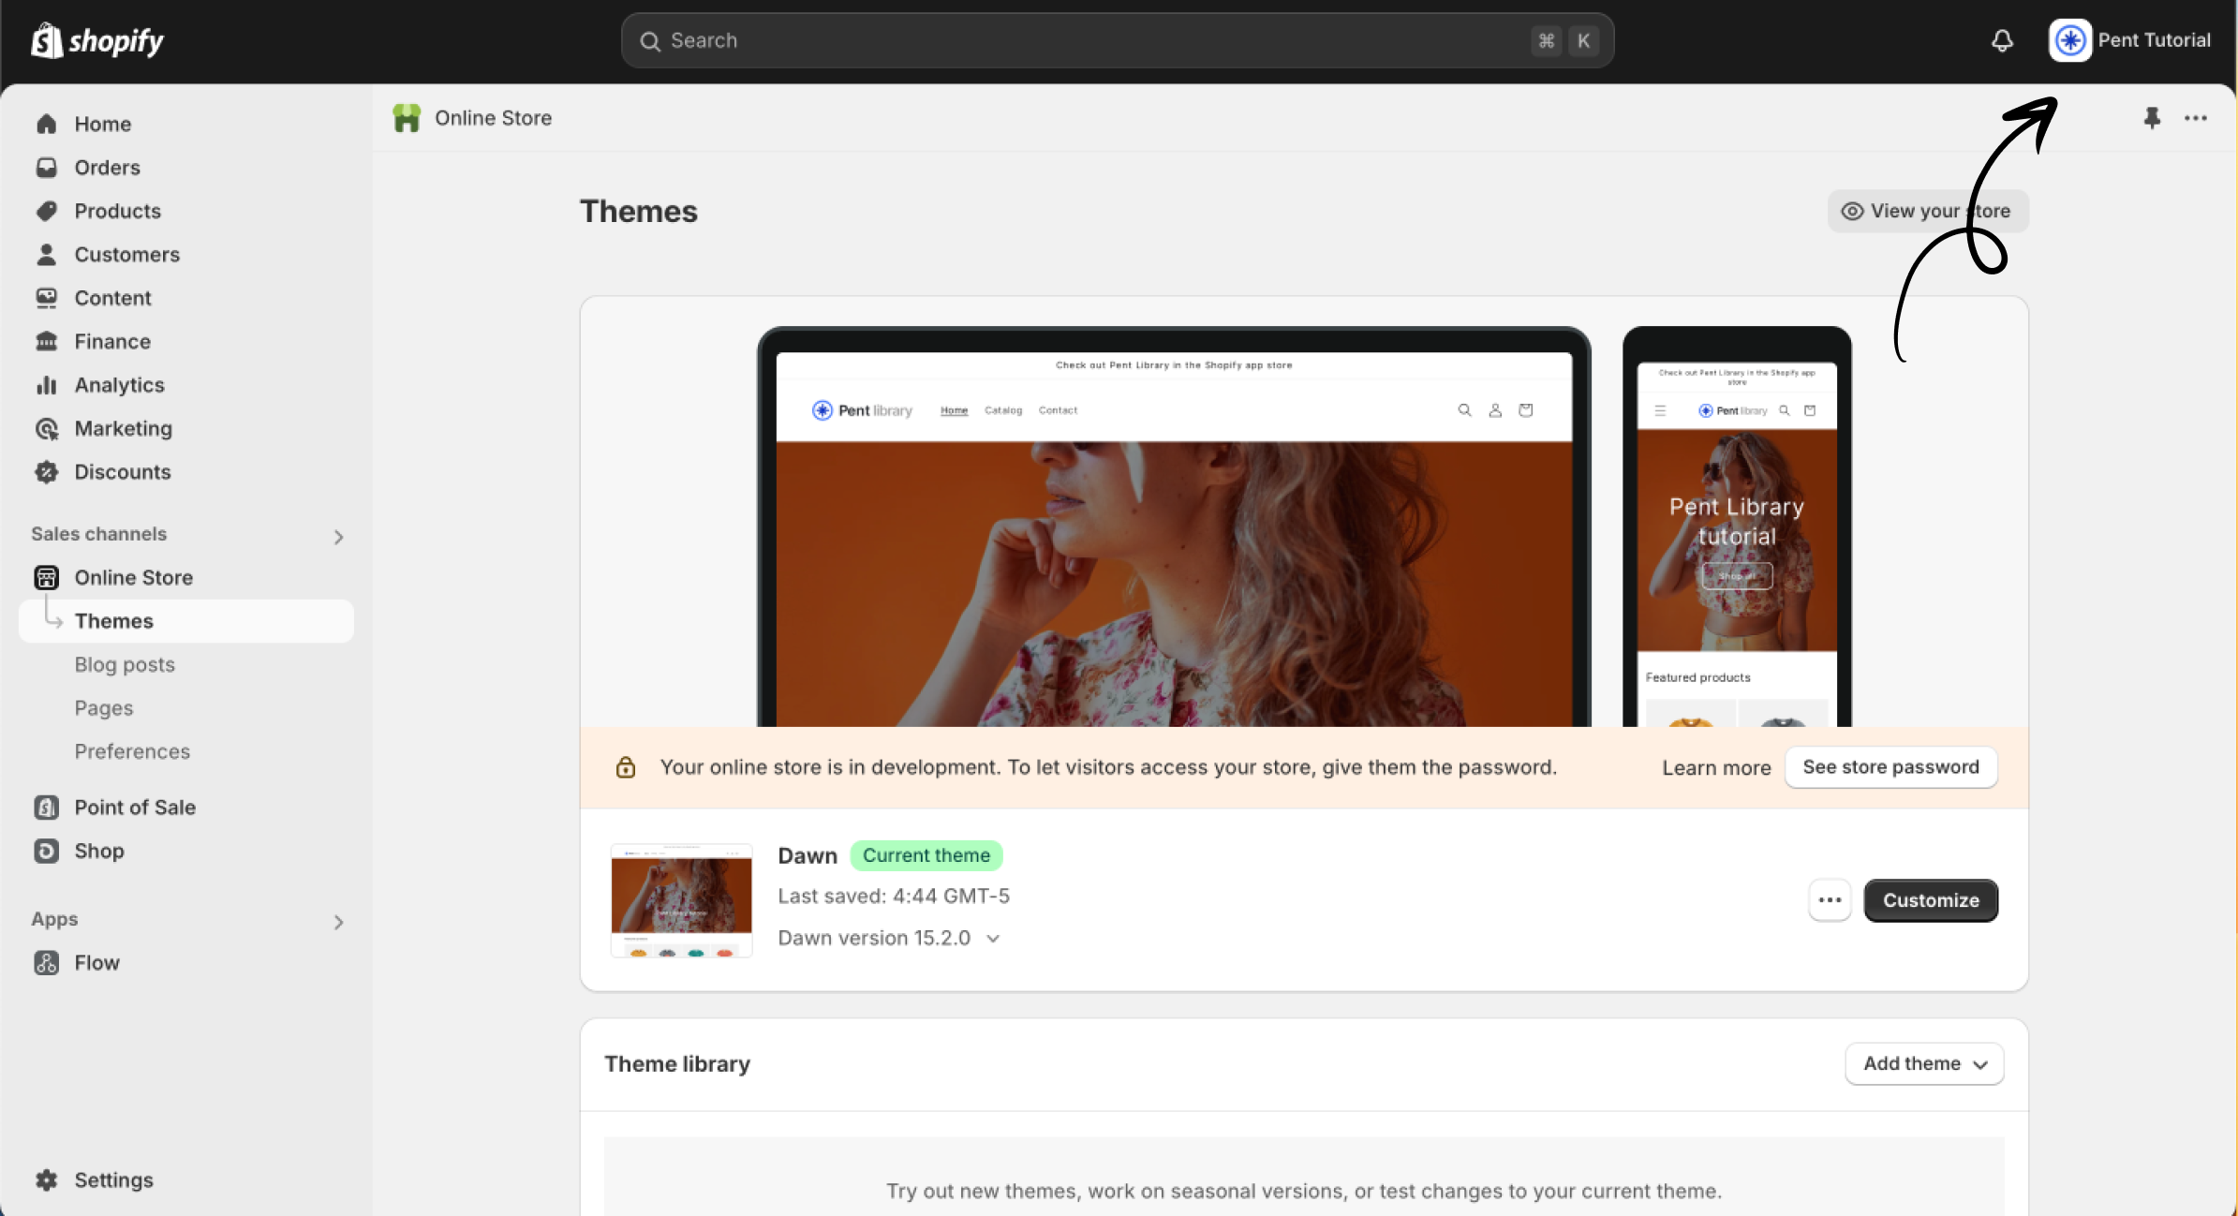Open Blog posts in the sidebar
2238x1216 pixels.
point(125,664)
